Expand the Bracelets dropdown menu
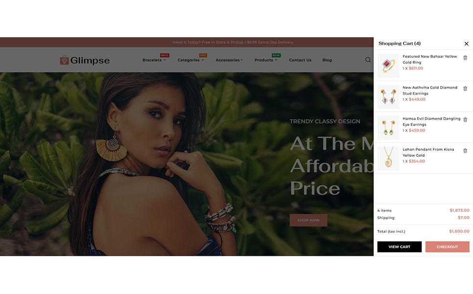 (154, 60)
